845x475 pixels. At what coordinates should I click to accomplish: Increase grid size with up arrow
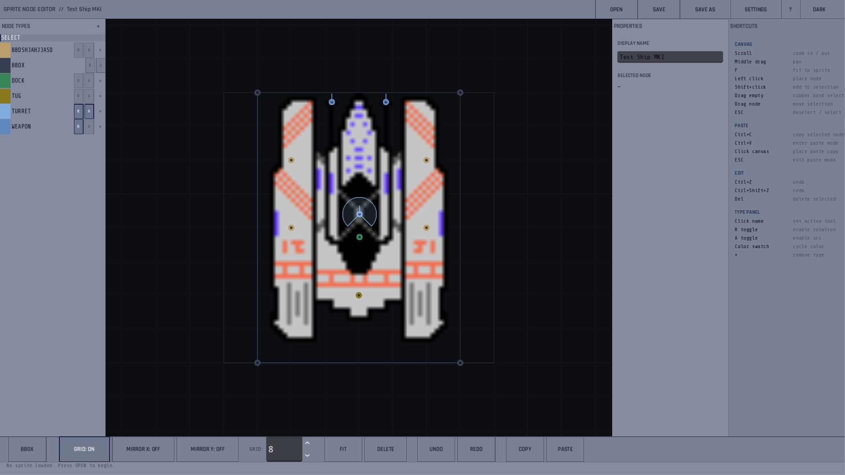pyautogui.click(x=308, y=443)
